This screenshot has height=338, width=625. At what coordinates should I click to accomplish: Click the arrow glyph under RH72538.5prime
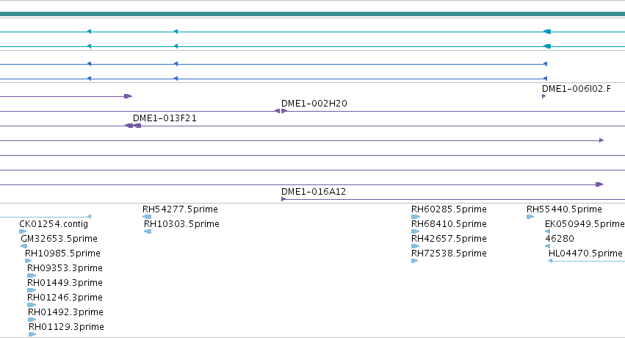coord(414,261)
